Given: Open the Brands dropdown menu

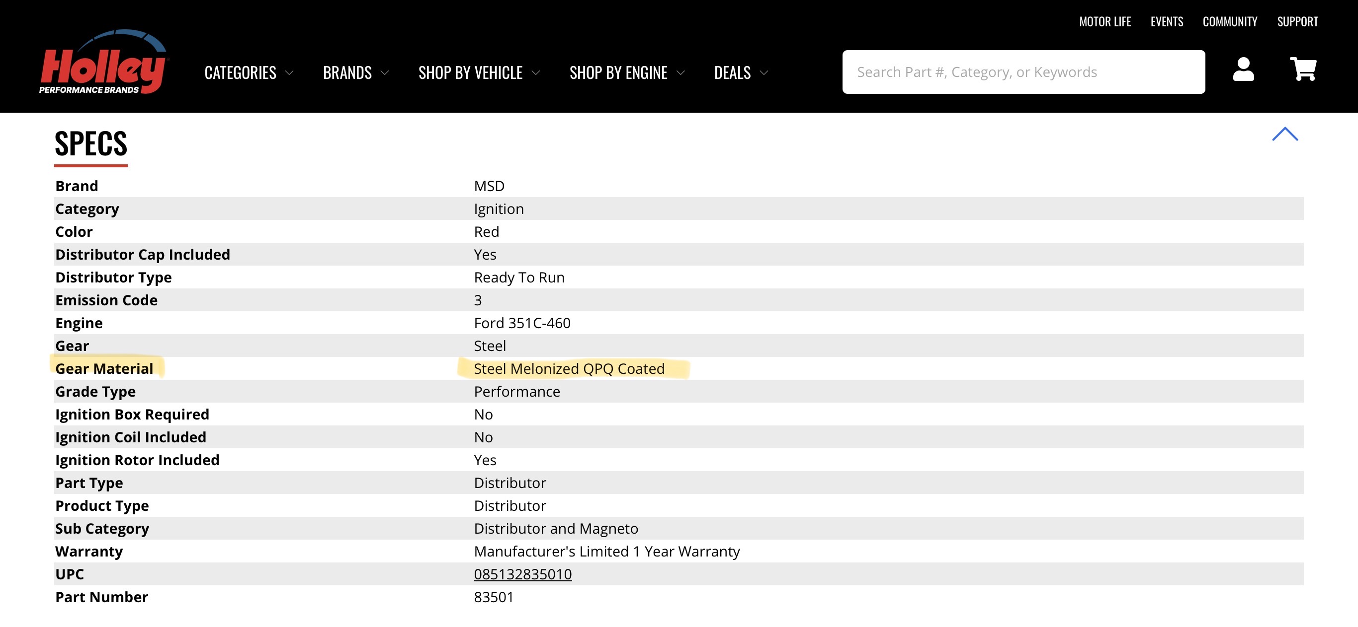Looking at the screenshot, I should pyautogui.click(x=355, y=72).
